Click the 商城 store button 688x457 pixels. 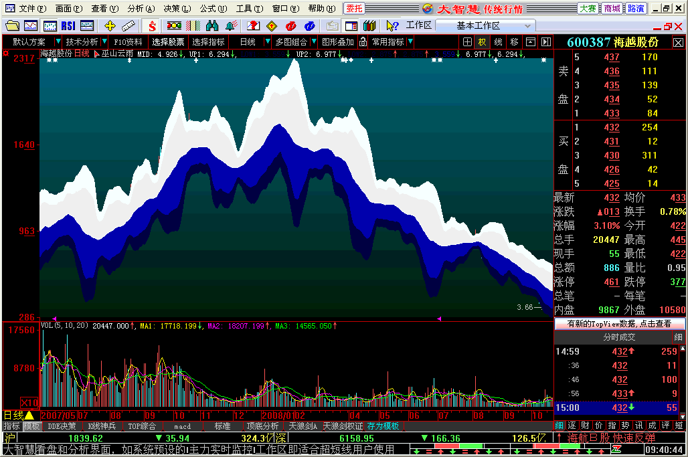[612, 8]
